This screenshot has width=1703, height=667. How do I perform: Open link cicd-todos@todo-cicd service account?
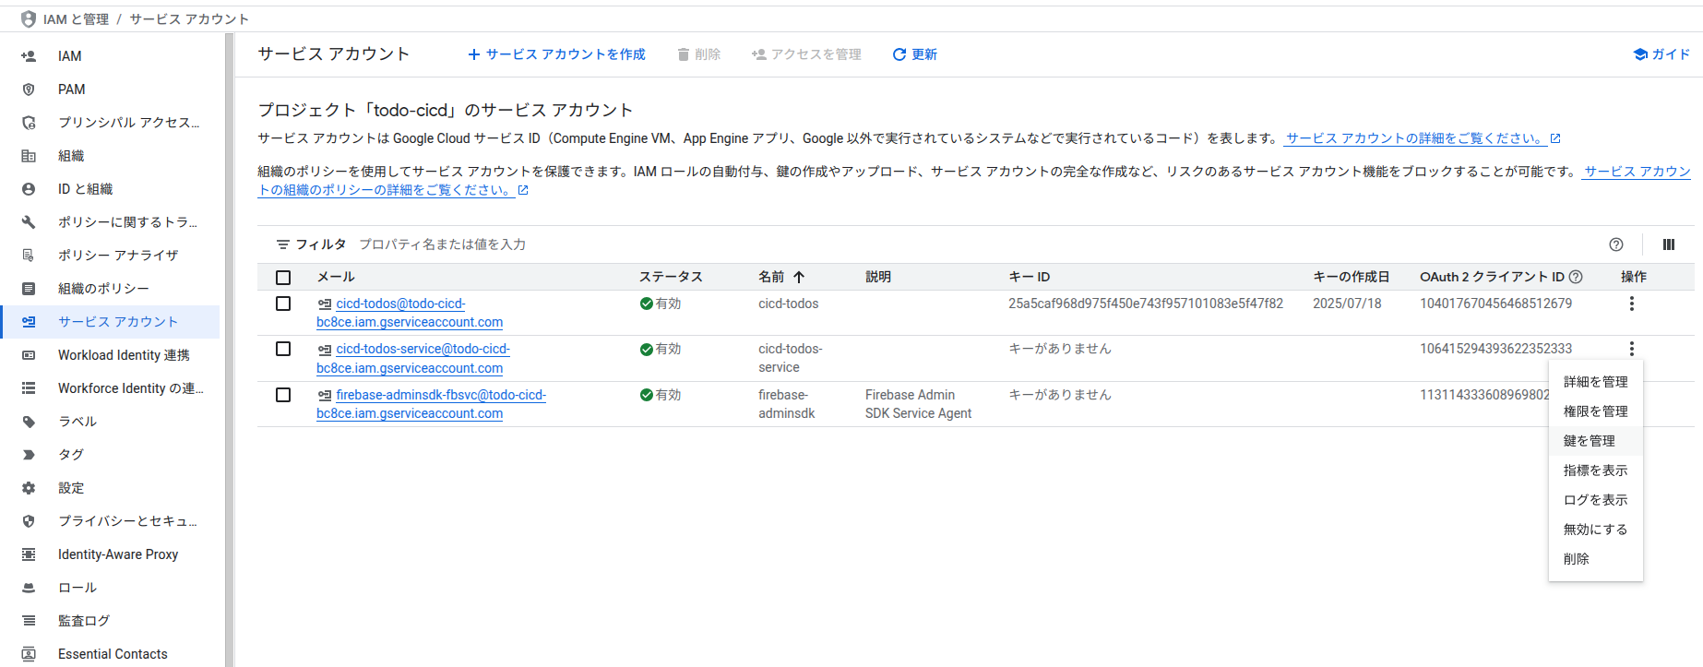point(410,313)
